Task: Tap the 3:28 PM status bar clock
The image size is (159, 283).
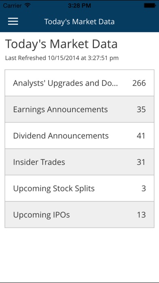Action: point(79,6)
